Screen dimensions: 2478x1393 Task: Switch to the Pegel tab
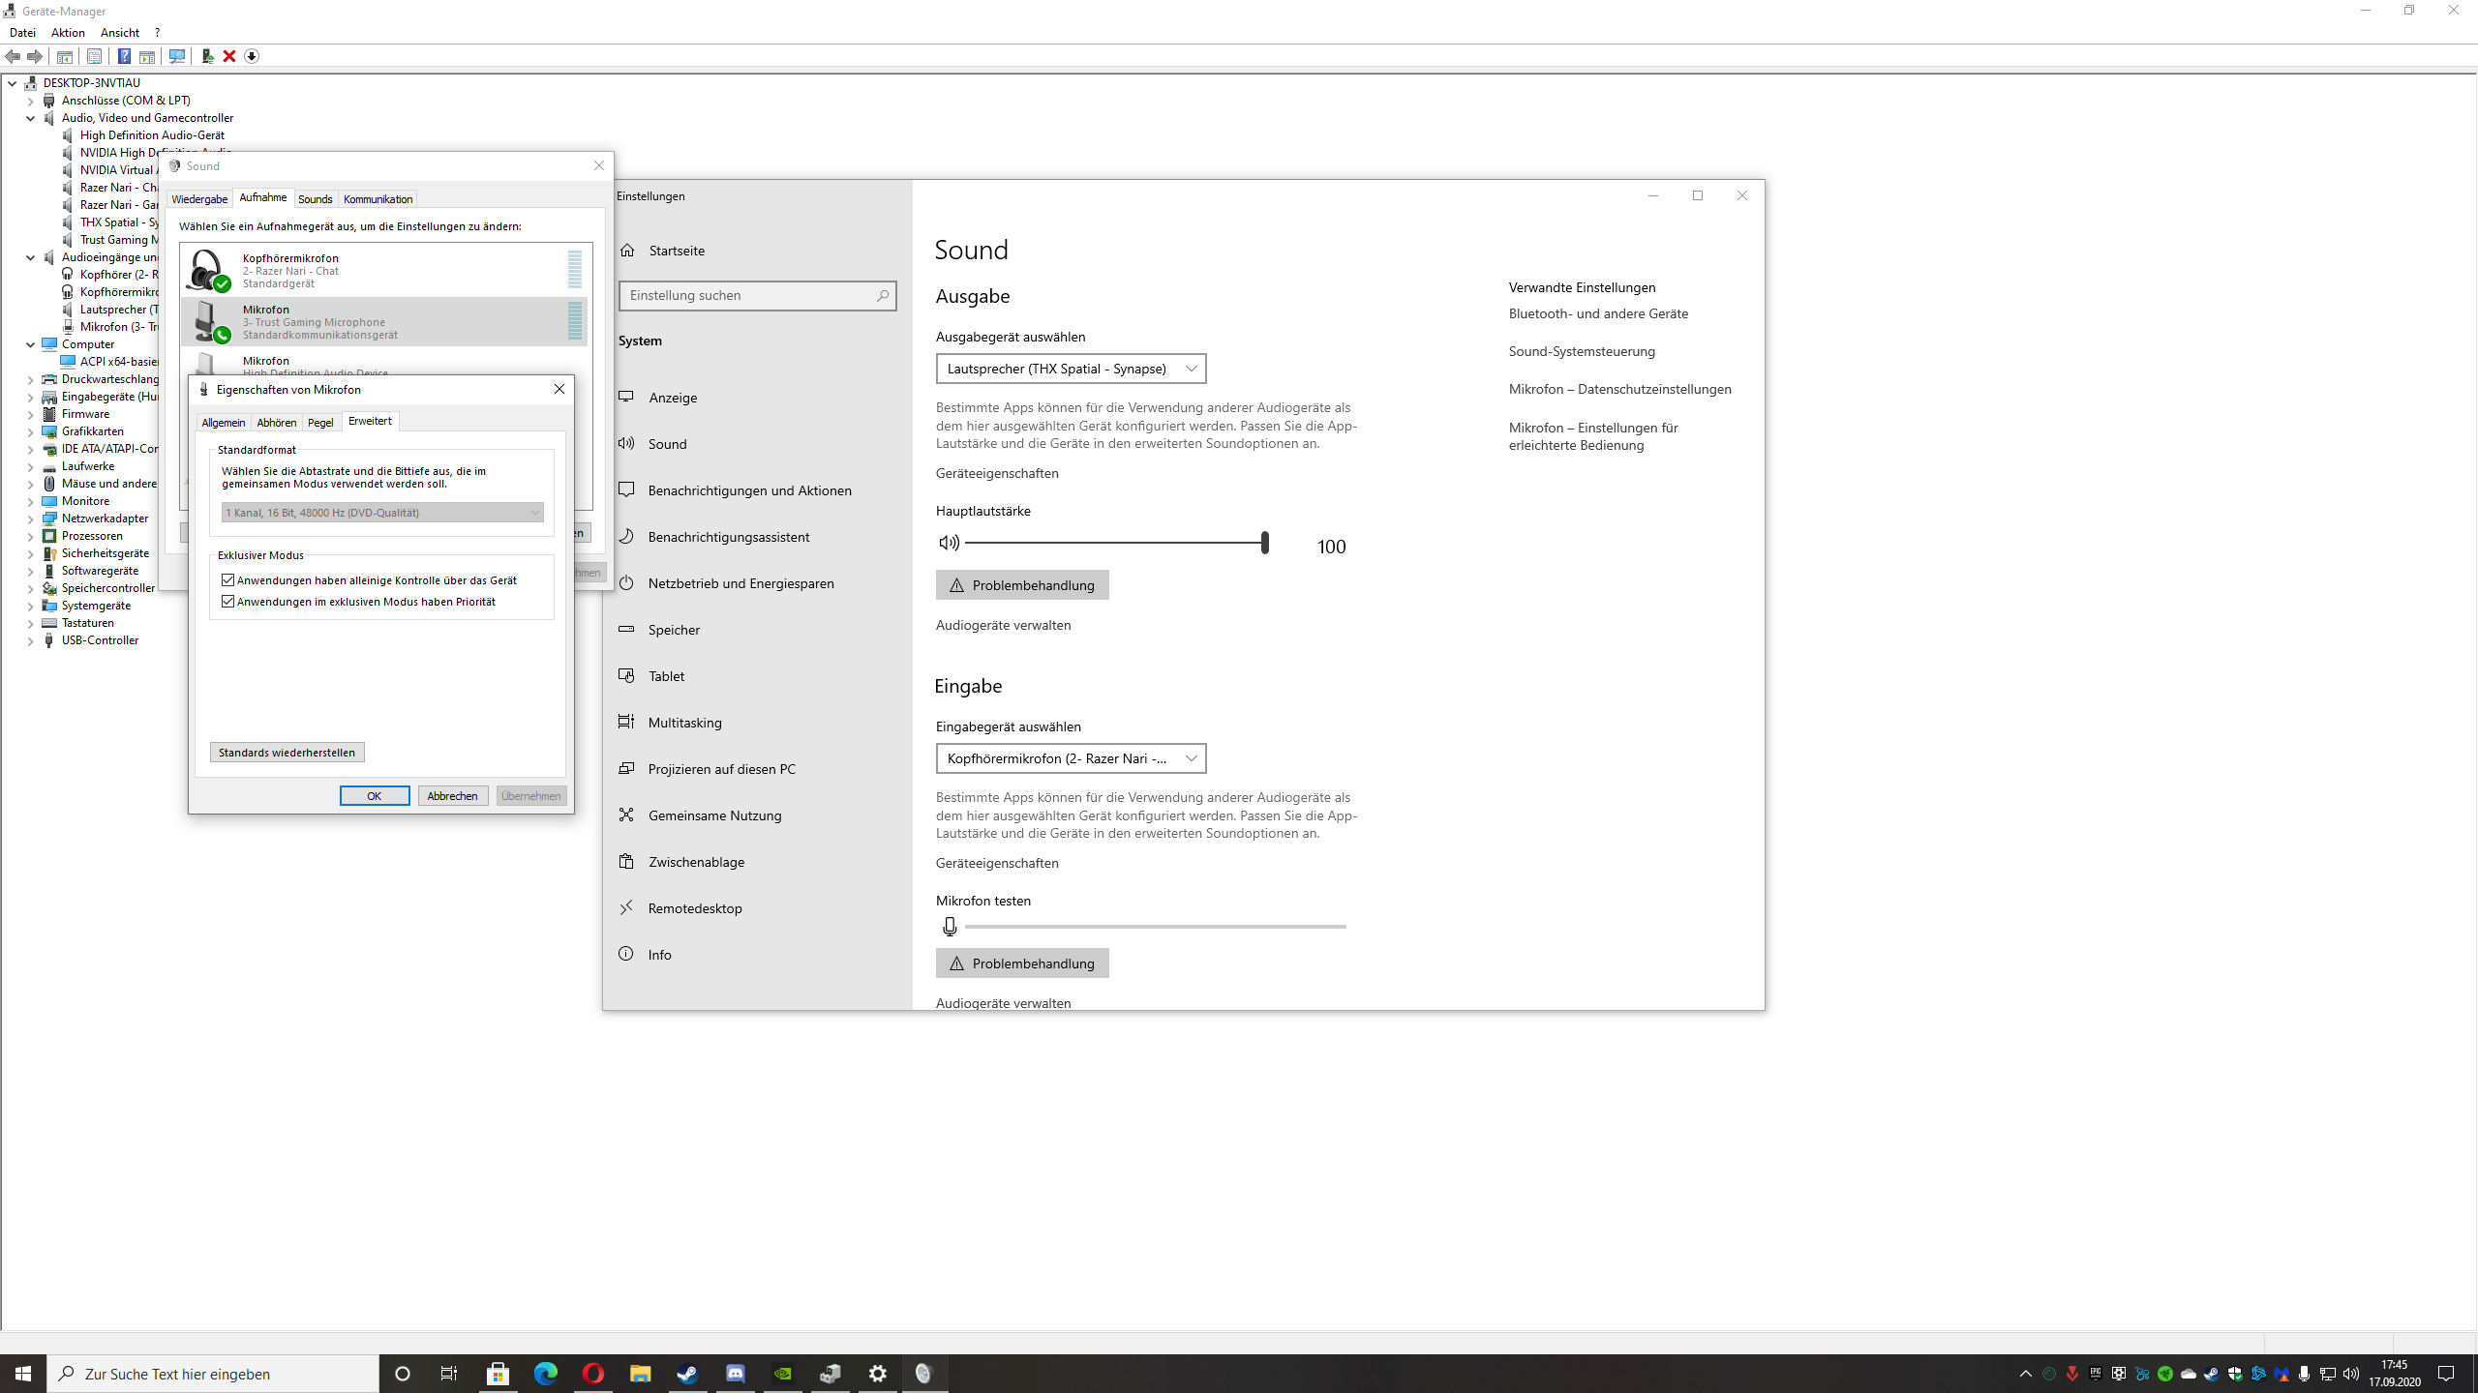(x=320, y=423)
